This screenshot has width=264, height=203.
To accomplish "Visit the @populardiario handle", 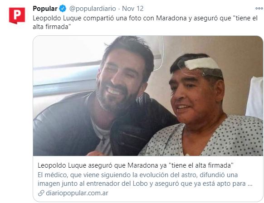I will [x=93, y=9].
